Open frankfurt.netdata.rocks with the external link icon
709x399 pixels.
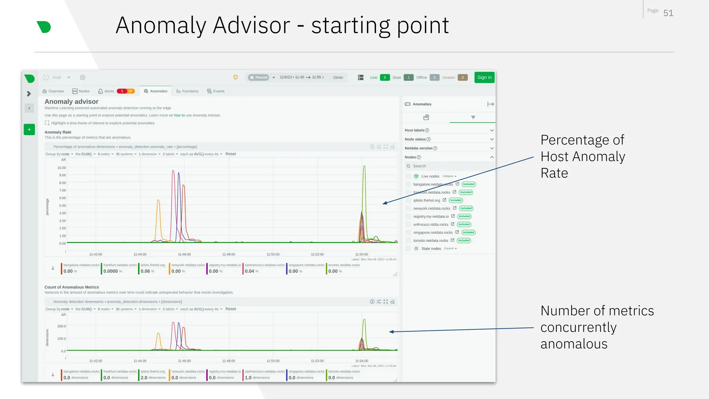(455, 192)
